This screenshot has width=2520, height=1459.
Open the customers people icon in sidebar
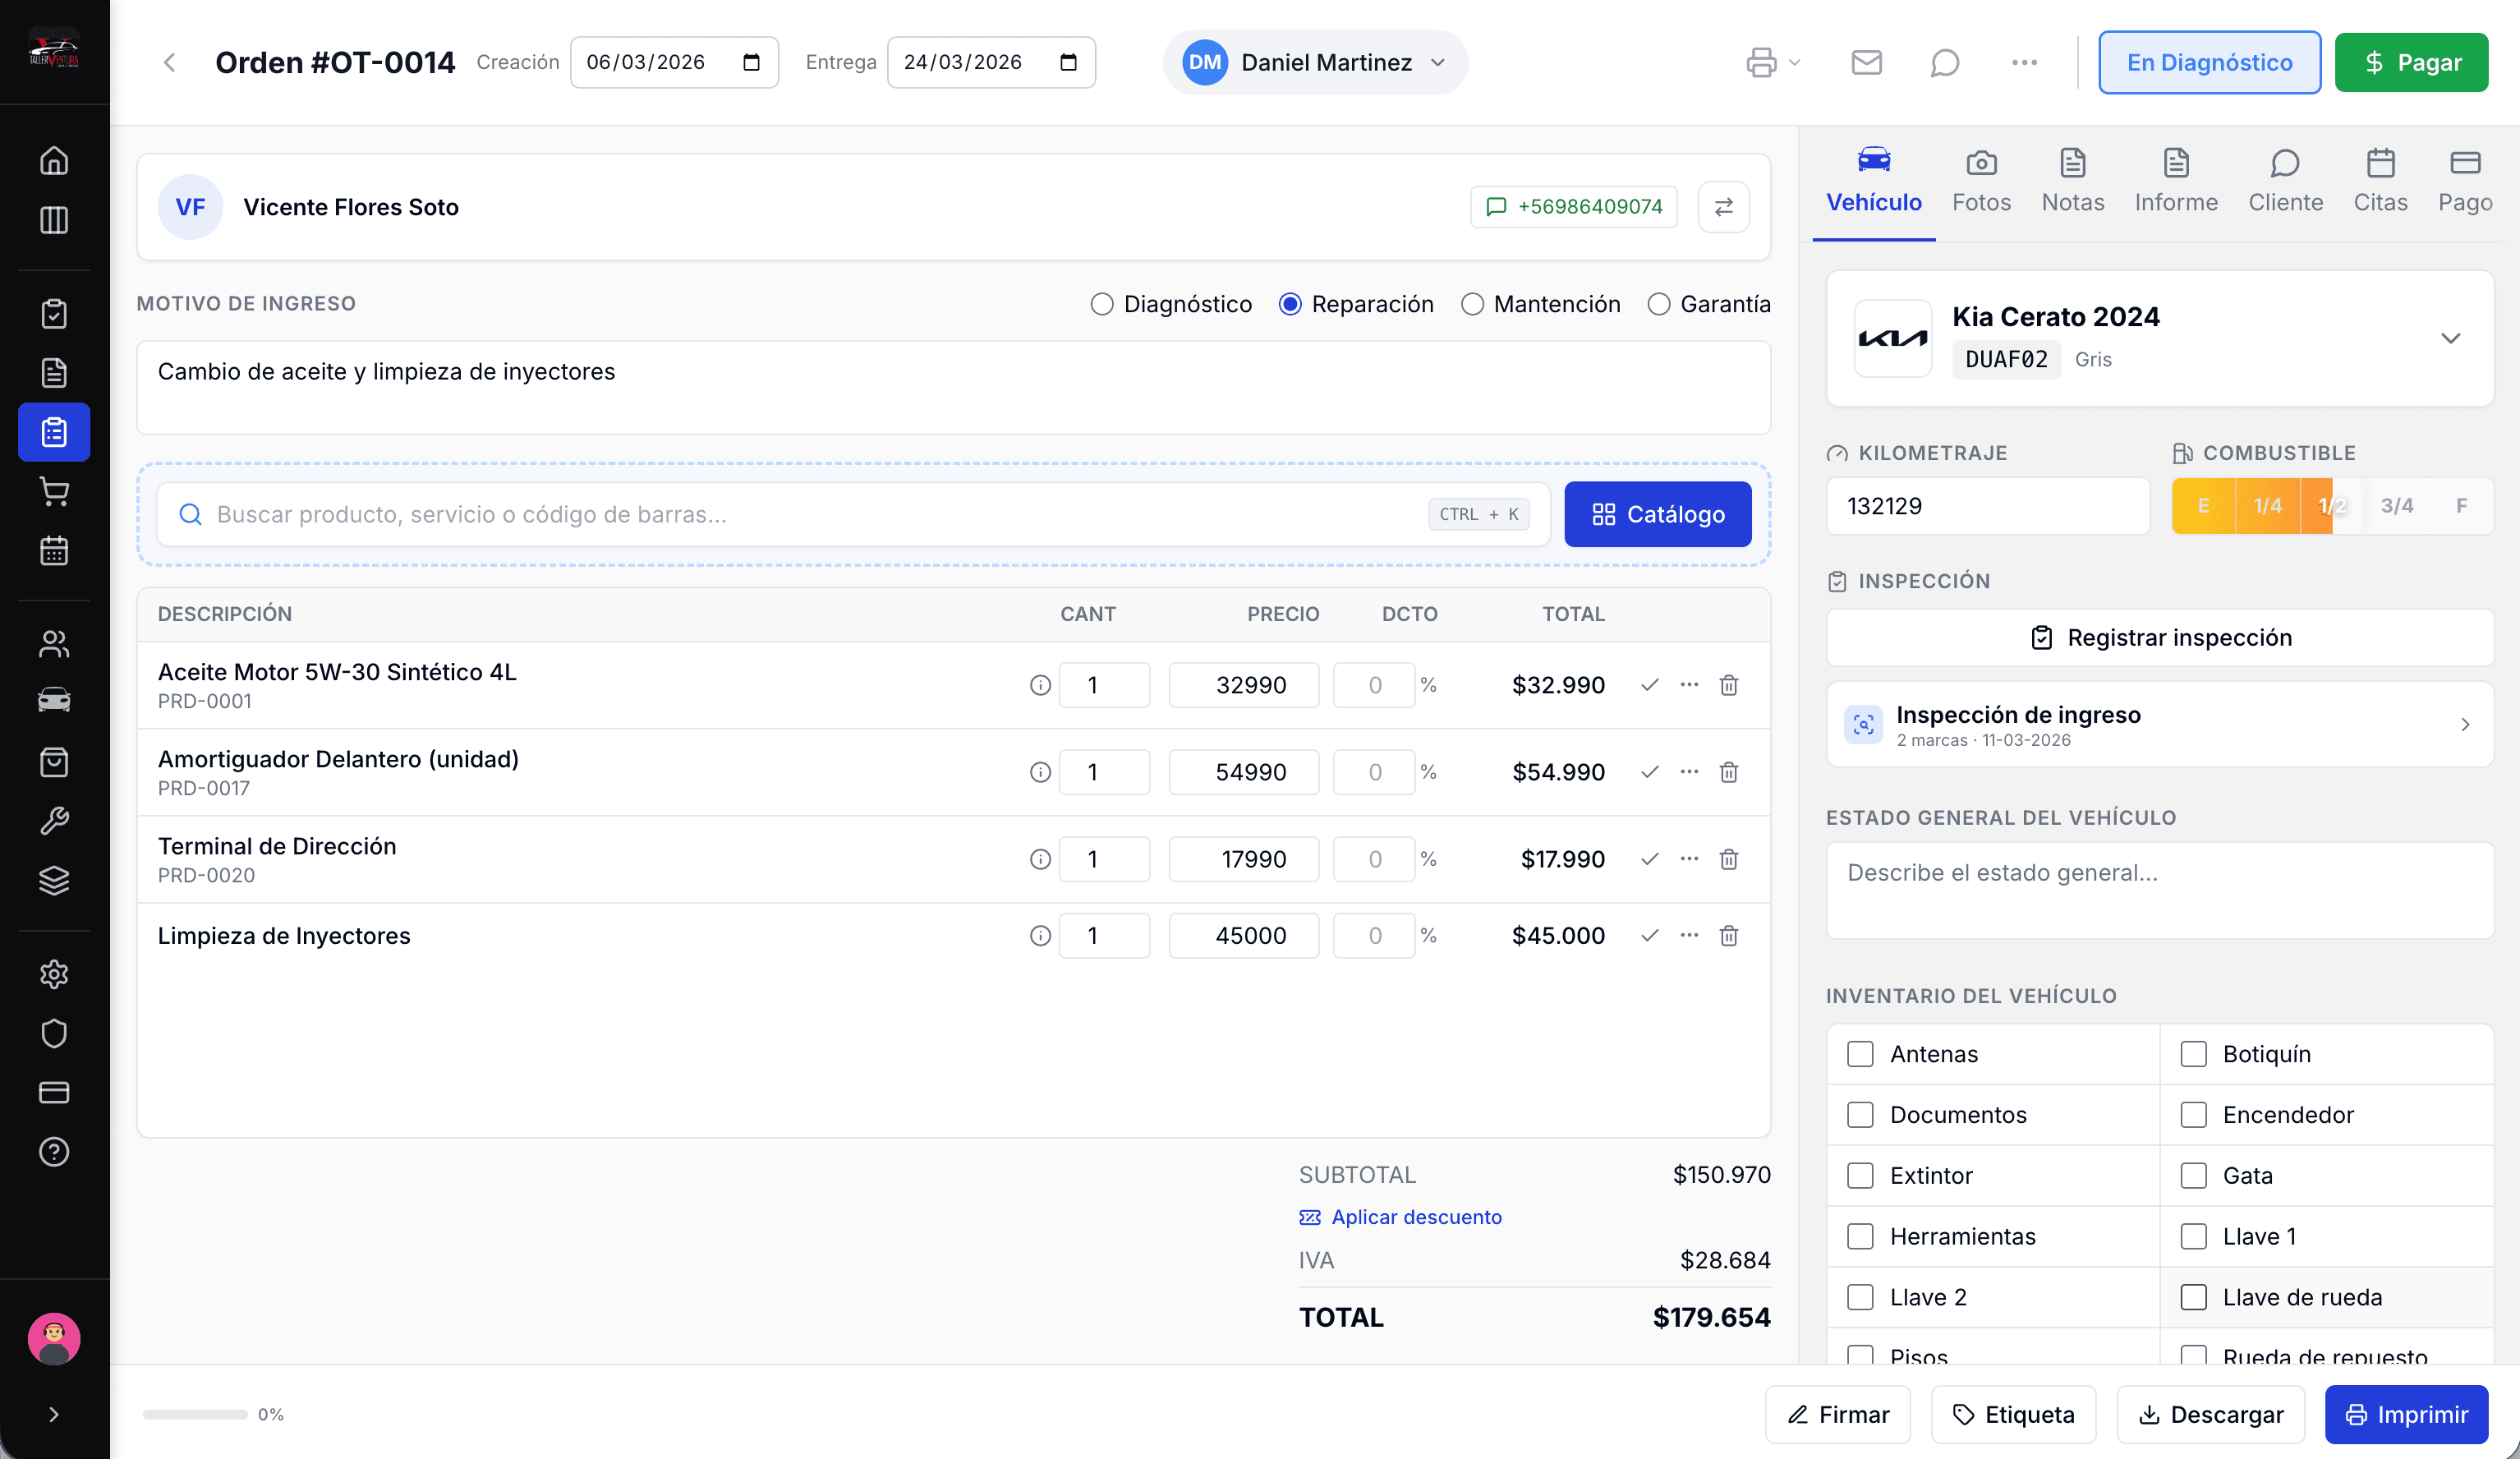54,644
